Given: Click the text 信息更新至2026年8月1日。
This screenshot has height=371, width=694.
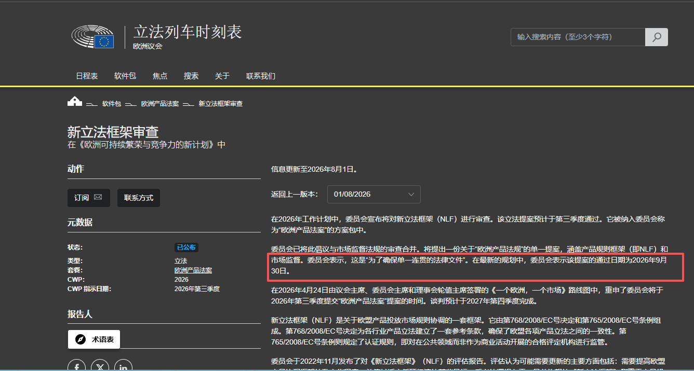Looking at the screenshot, I should coord(314,169).
